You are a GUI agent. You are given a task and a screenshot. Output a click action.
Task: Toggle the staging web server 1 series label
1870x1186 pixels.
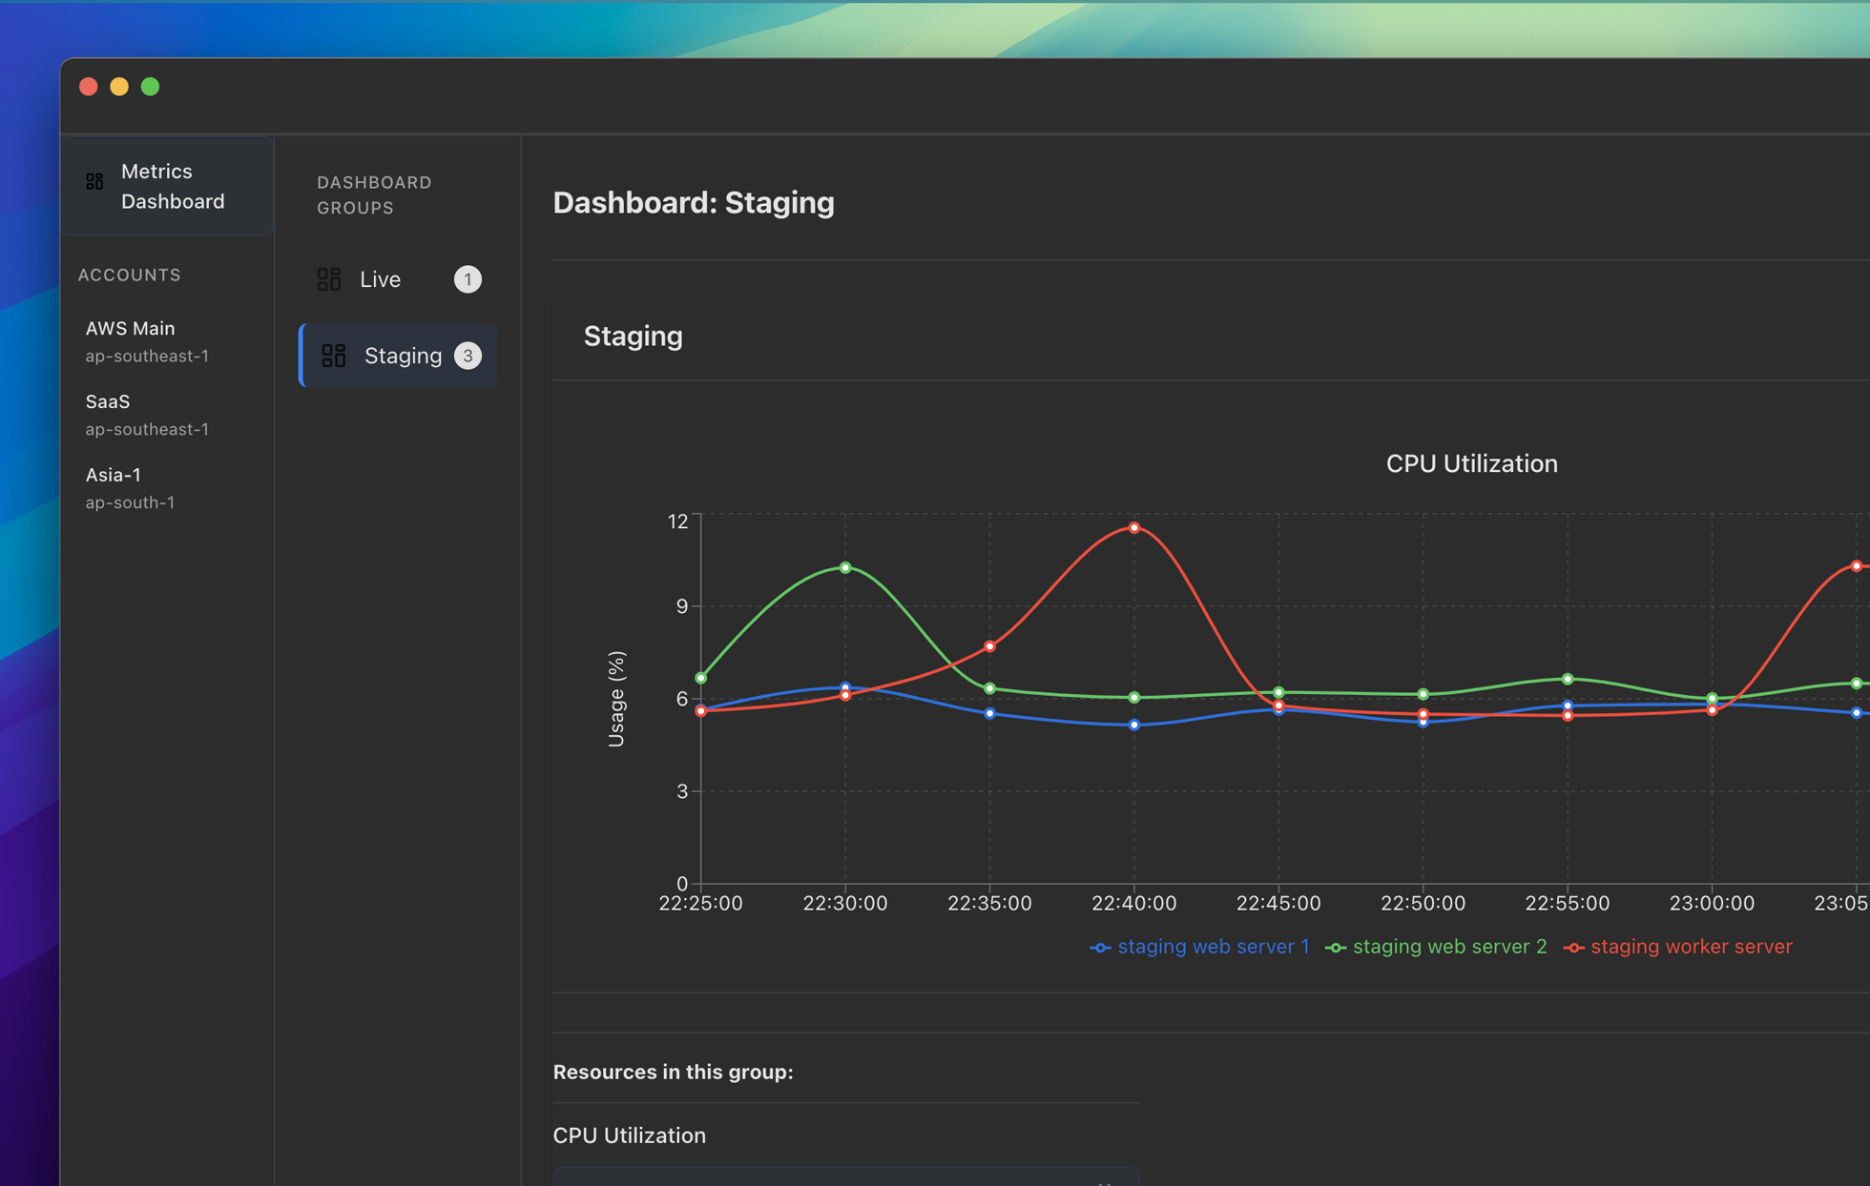point(1213,947)
